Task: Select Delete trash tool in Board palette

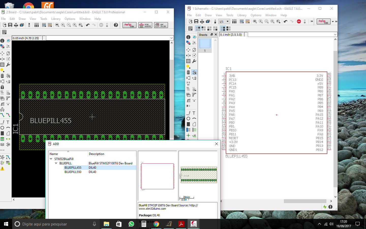Action: pyautogui.click(x=2, y=76)
